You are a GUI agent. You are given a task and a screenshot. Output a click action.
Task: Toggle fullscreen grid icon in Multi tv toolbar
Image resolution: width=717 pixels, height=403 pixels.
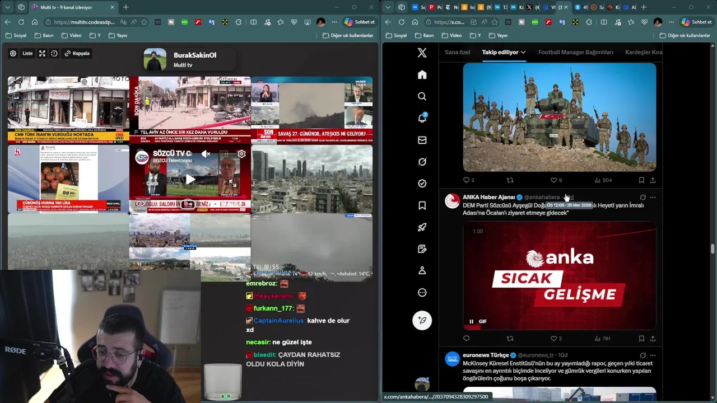click(x=42, y=53)
